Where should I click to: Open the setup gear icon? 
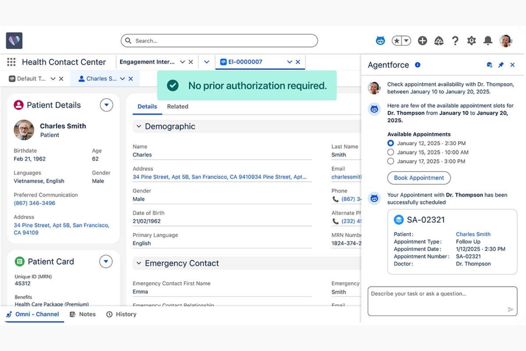[471, 41]
